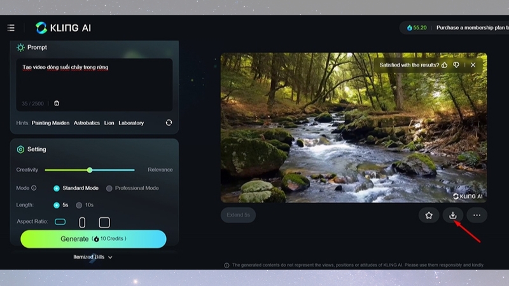Click Purchase a membership plan link
The image size is (509, 286).
coord(471,28)
